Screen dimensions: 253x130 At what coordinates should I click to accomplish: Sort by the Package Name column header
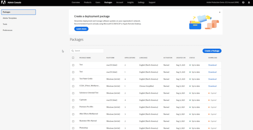[85, 58]
